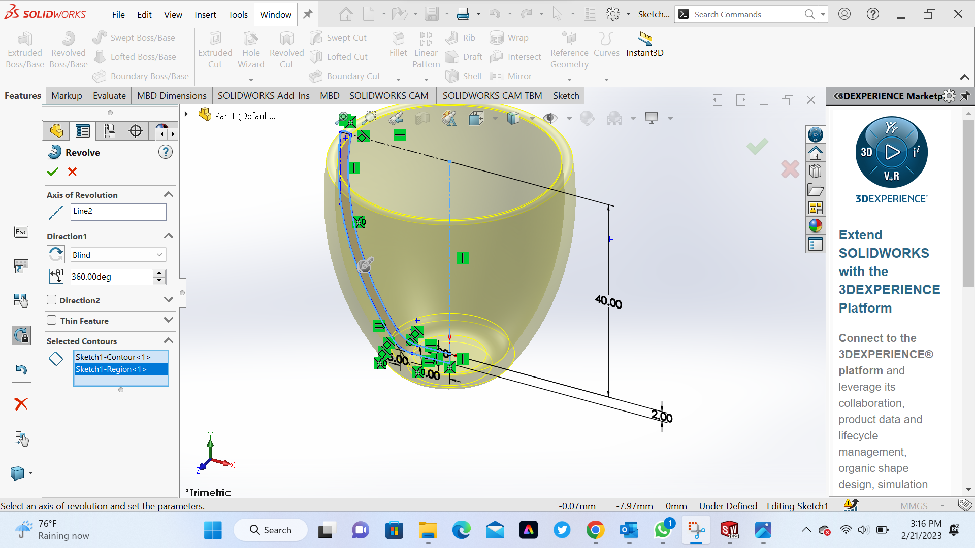The height and width of the screenshot is (548, 975).
Task: Click the Dynamic Annotation Views icon
Action: pos(449,118)
